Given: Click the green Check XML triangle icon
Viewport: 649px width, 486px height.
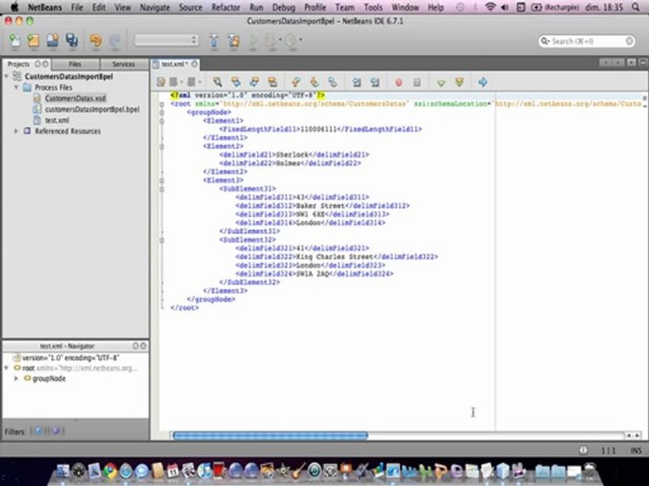Looking at the screenshot, I should [441, 82].
